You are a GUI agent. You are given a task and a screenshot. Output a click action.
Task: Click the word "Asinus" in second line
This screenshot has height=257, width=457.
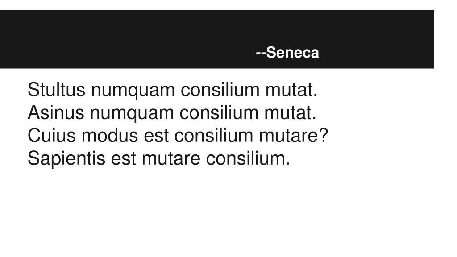56,112
